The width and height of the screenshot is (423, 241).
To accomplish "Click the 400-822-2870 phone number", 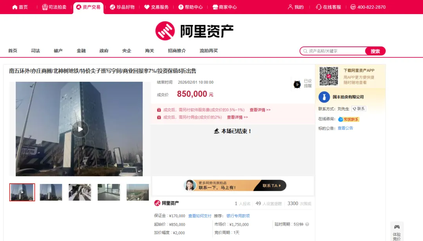I will [x=368, y=7].
